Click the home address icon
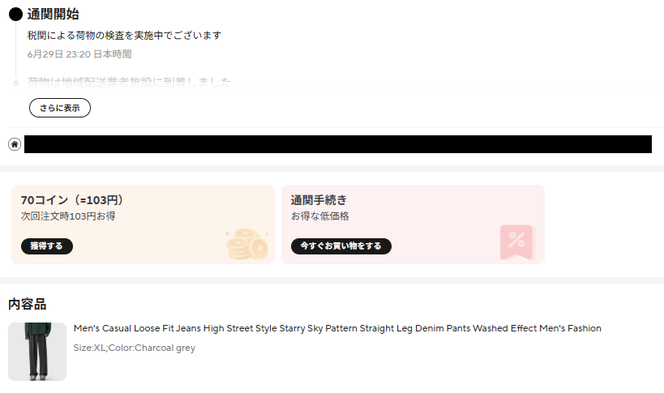Viewport: 664px width, 393px height. click(15, 144)
